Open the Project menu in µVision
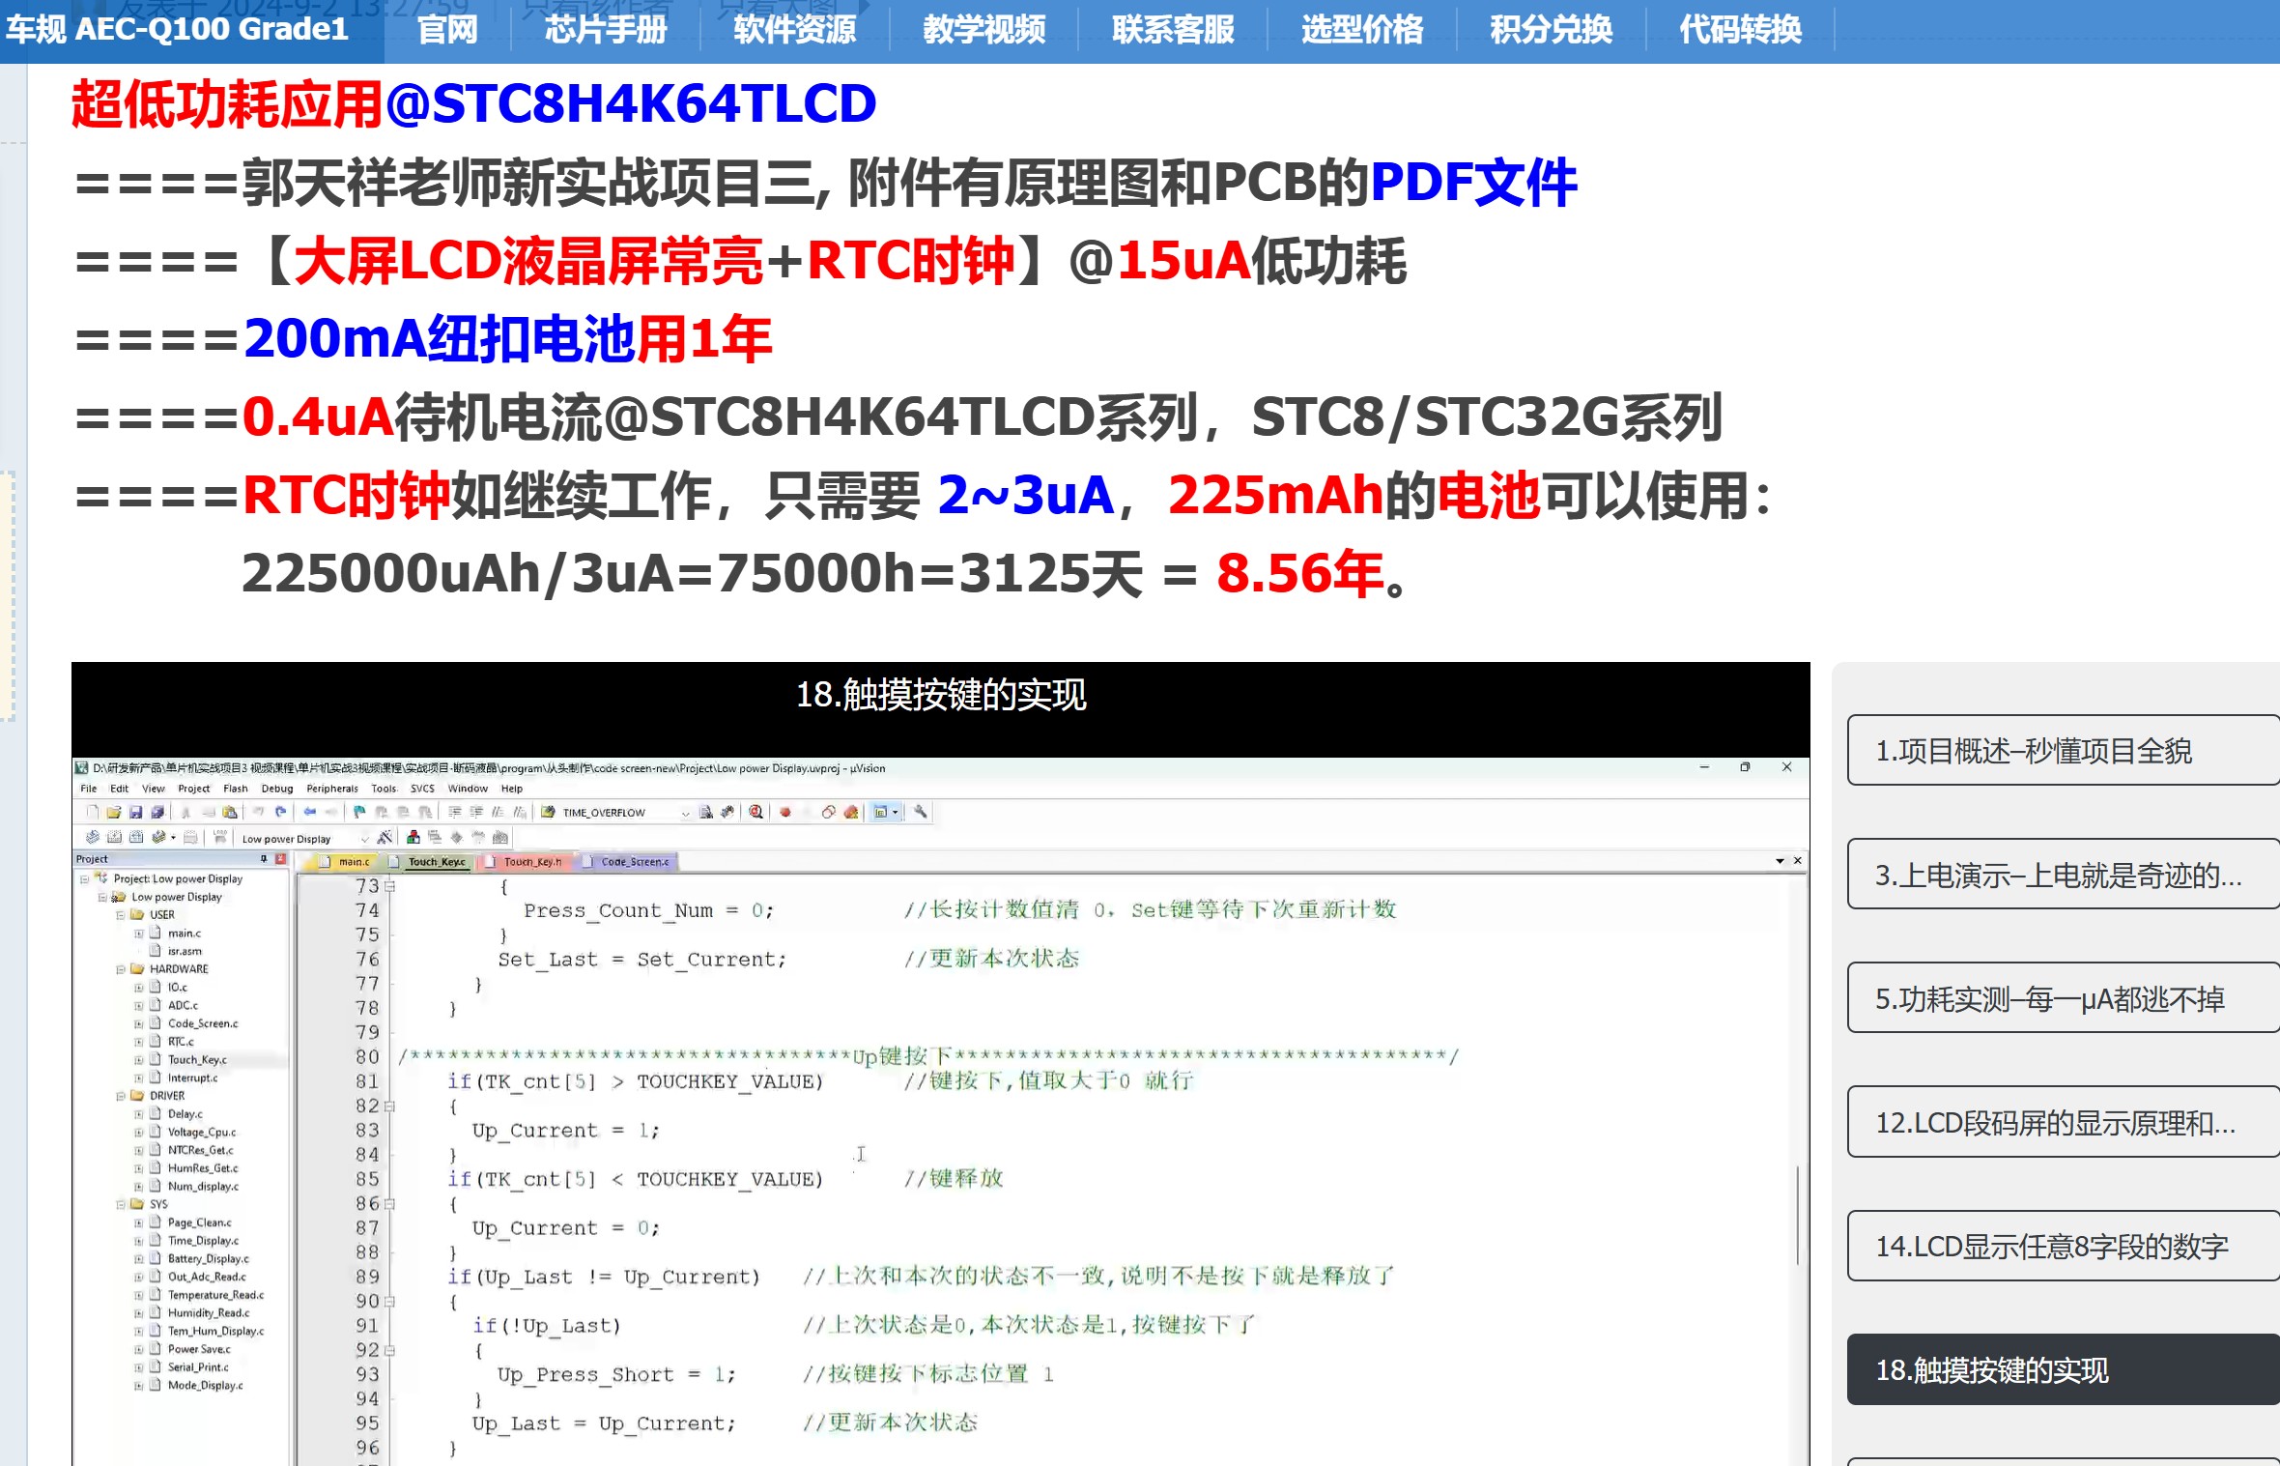Viewport: 2280px width, 1466px height. (193, 789)
